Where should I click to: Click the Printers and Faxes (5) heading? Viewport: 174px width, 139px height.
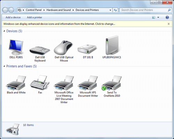(x=22, y=66)
